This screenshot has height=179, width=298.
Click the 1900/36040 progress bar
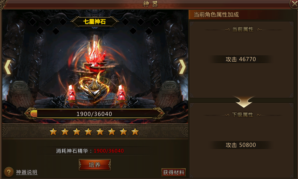pos(94,114)
